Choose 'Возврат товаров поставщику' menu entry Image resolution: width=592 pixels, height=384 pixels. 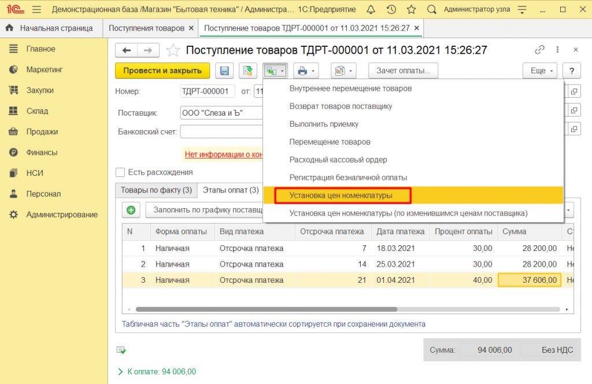[341, 106]
